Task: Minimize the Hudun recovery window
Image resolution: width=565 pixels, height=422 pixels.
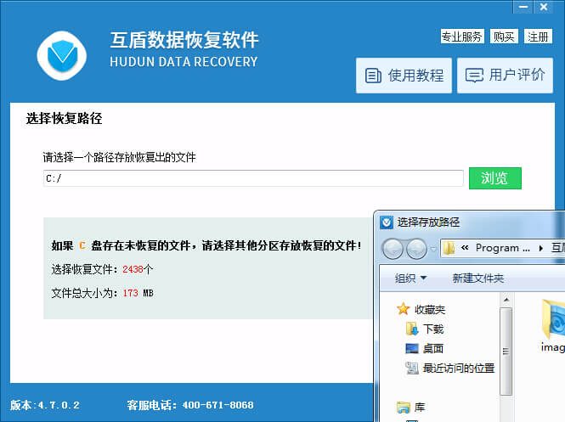Action: pyautogui.click(x=523, y=7)
